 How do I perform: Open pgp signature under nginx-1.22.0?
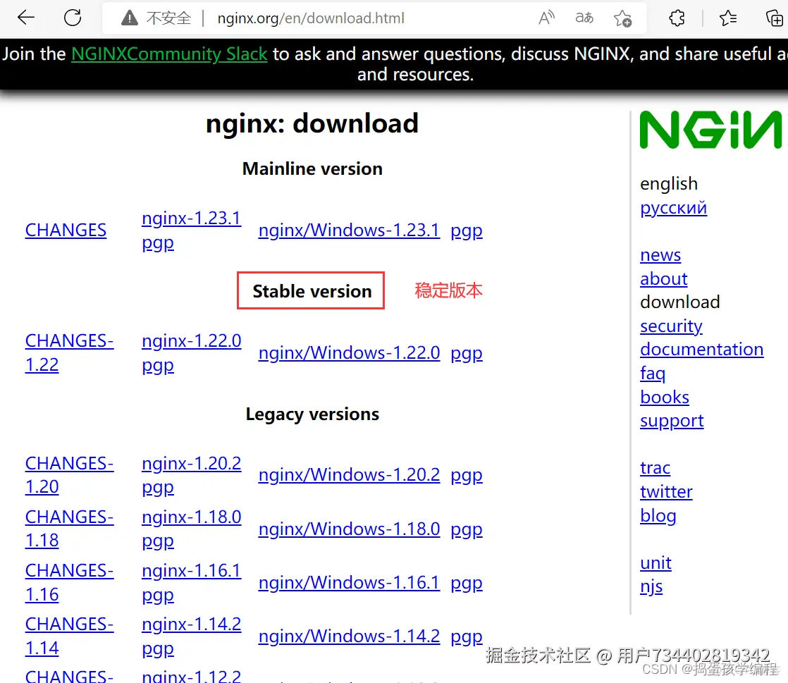158,365
